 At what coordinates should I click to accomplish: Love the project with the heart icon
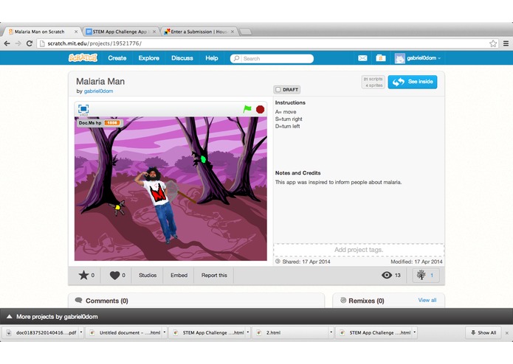coord(114,276)
